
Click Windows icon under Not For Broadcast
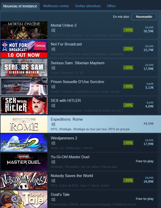53,49
